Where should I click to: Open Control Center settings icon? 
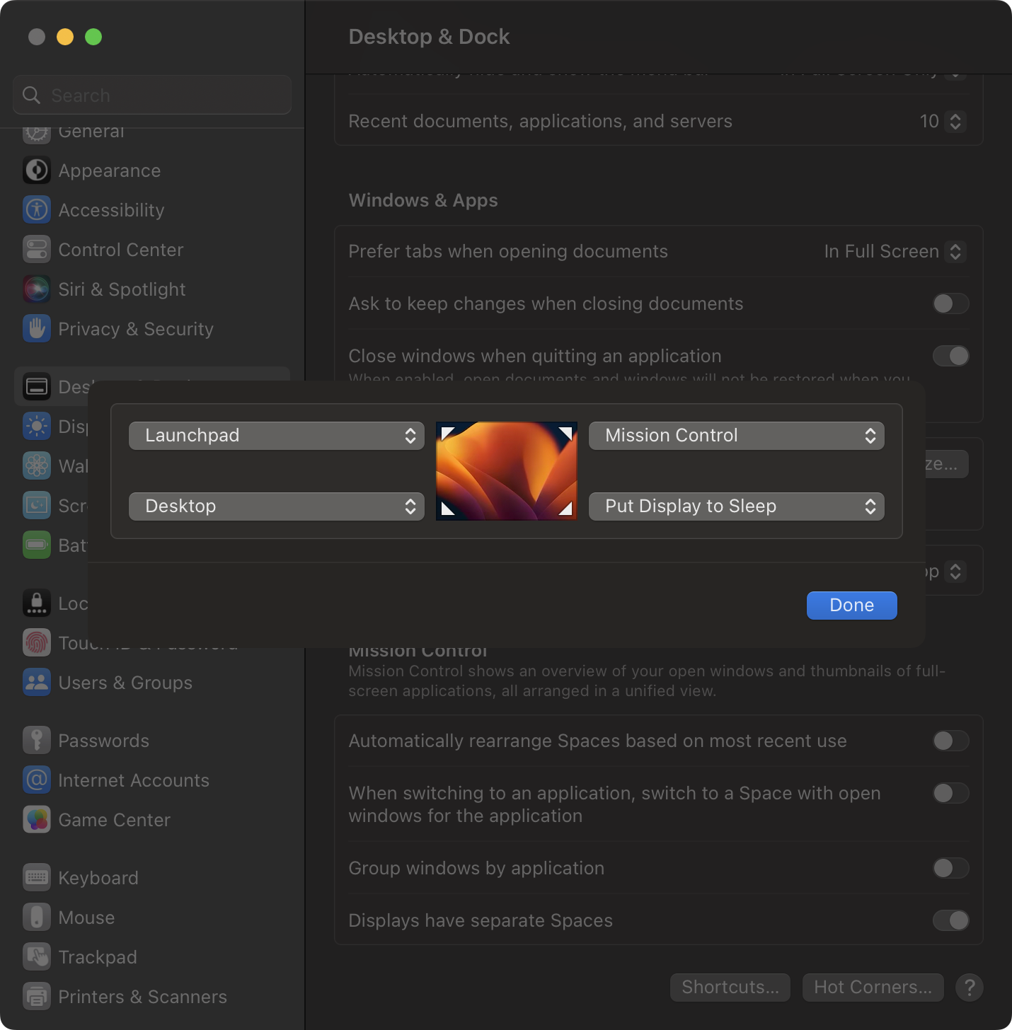pos(37,250)
